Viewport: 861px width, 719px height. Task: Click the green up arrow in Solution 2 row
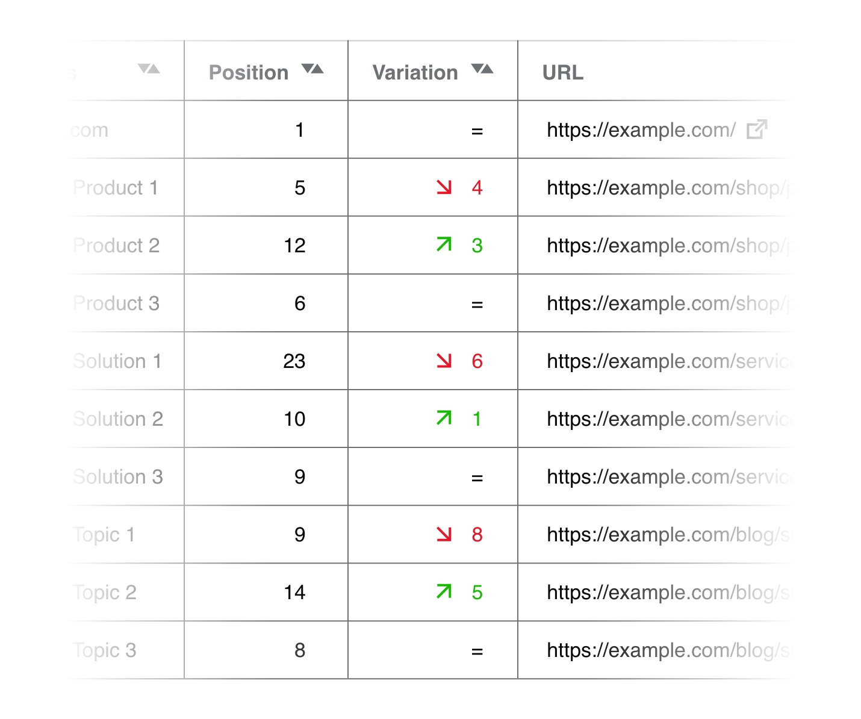tap(444, 418)
